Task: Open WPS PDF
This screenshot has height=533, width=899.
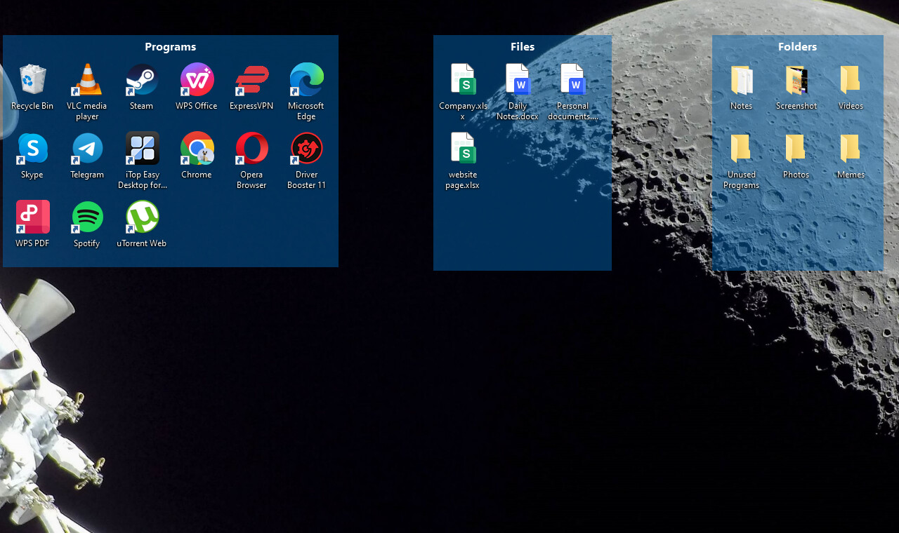Action: [32, 217]
